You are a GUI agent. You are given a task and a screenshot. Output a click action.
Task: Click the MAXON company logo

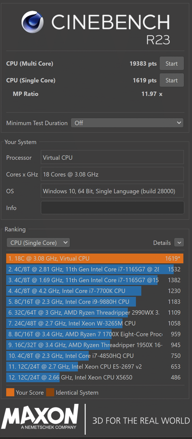coord(40,417)
